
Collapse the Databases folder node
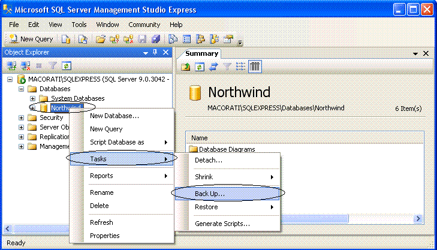click(x=21, y=89)
